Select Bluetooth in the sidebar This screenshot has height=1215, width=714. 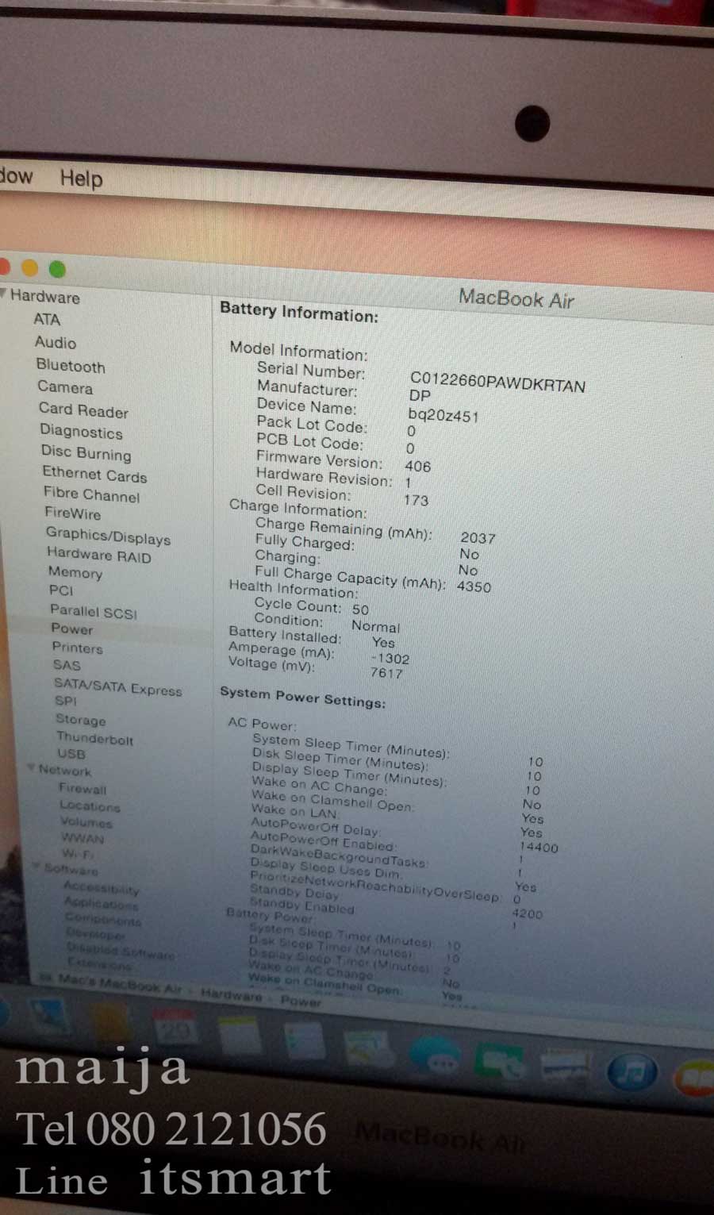click(x=71, y=366)
